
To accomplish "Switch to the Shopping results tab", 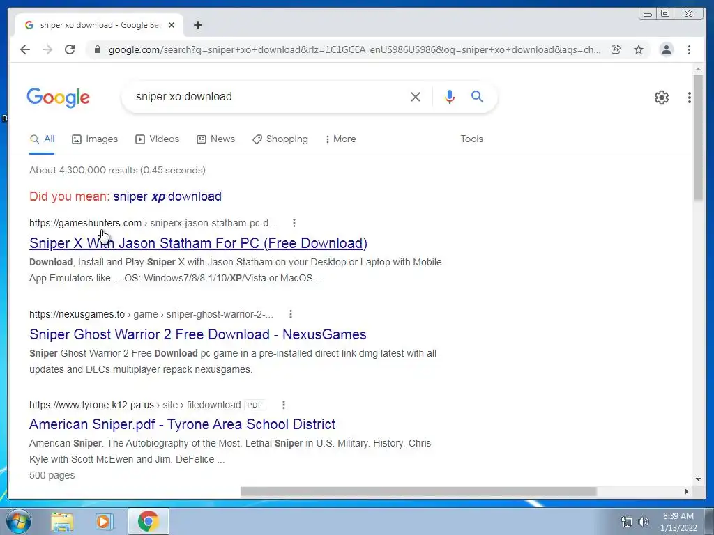I will (x=280, y=139).
